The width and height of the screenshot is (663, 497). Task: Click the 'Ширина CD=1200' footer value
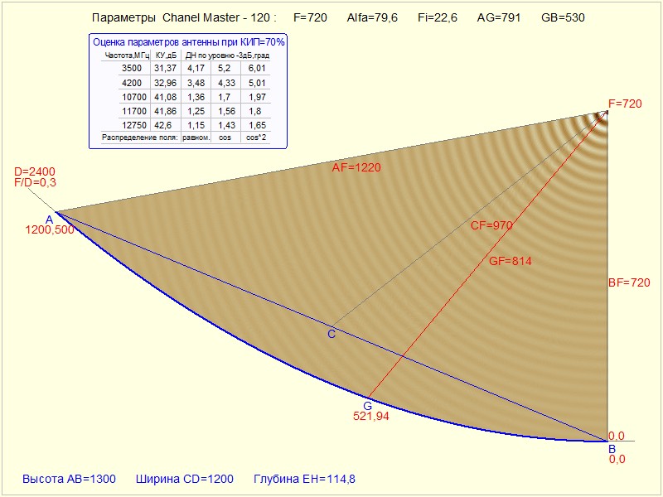click(184, 480)
